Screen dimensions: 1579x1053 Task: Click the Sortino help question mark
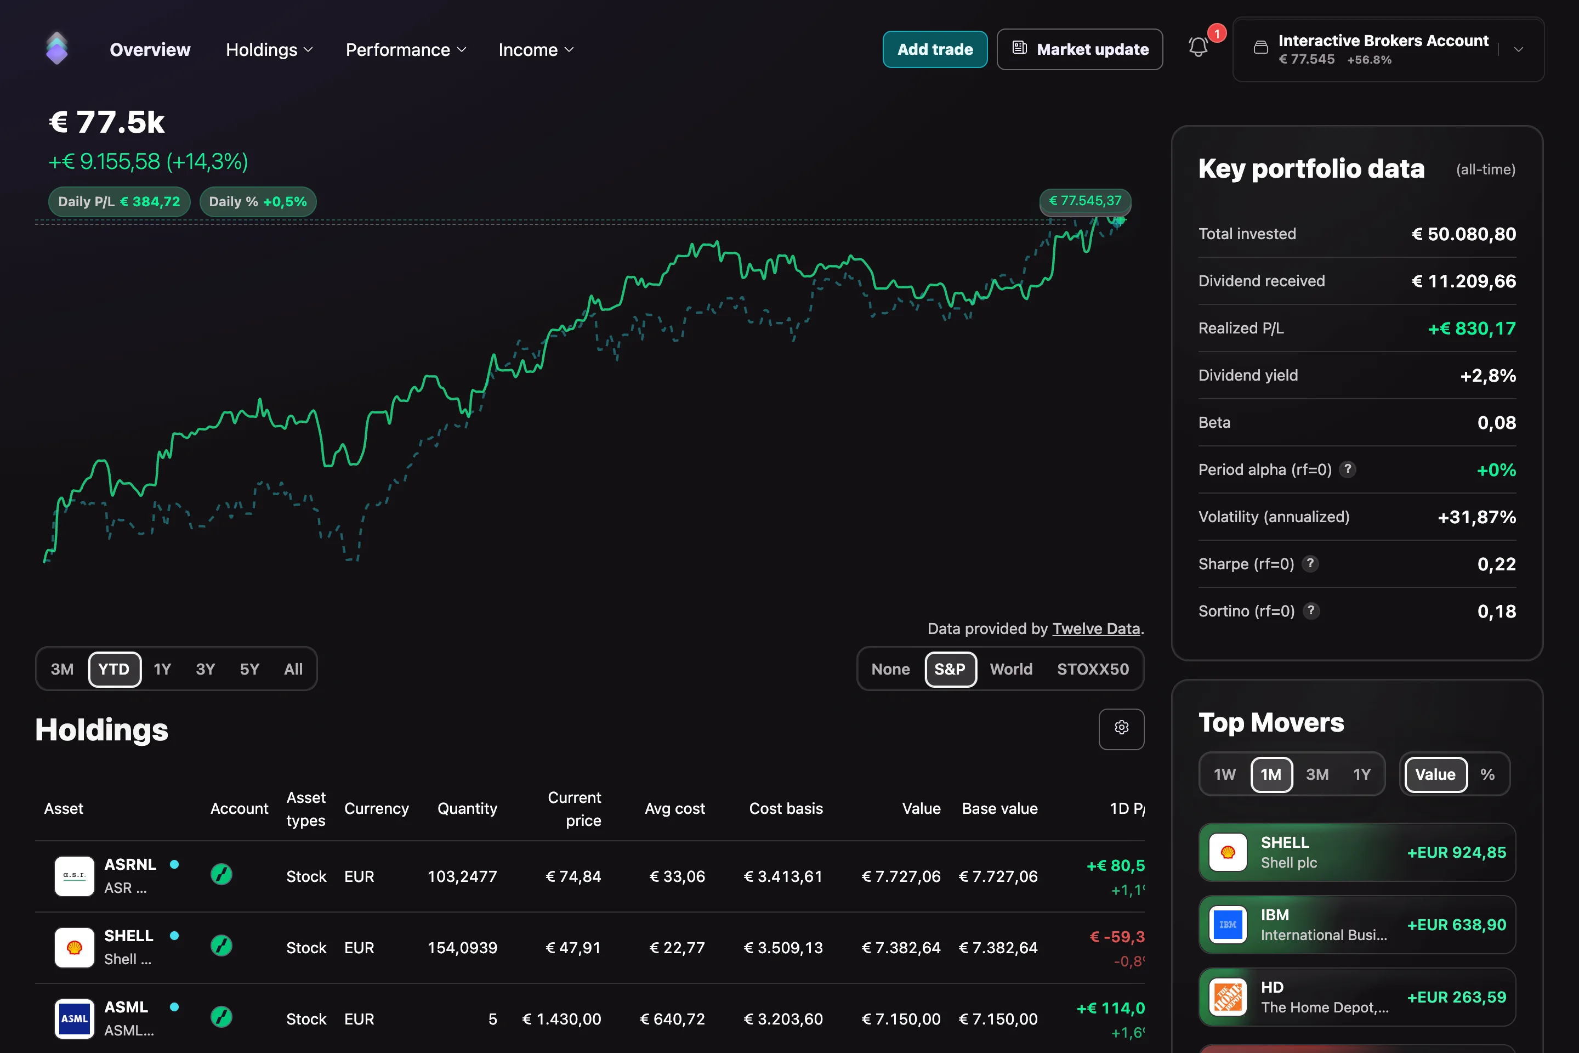1310,610
